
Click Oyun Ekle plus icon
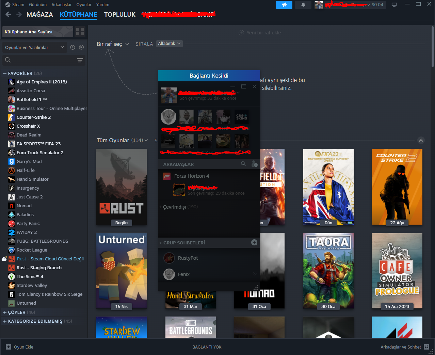[9, 347]
